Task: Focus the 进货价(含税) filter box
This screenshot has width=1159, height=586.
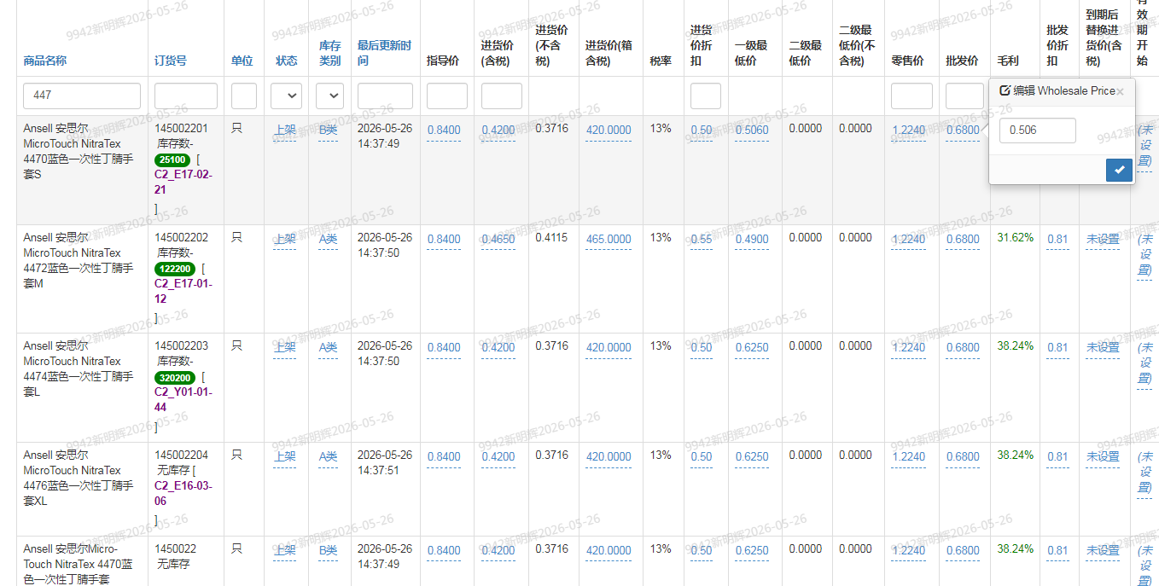Action: click(x=502, y=96)
